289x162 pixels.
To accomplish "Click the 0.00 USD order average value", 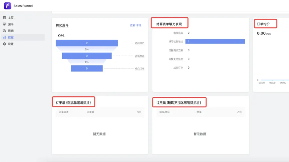I will (264, 33).
